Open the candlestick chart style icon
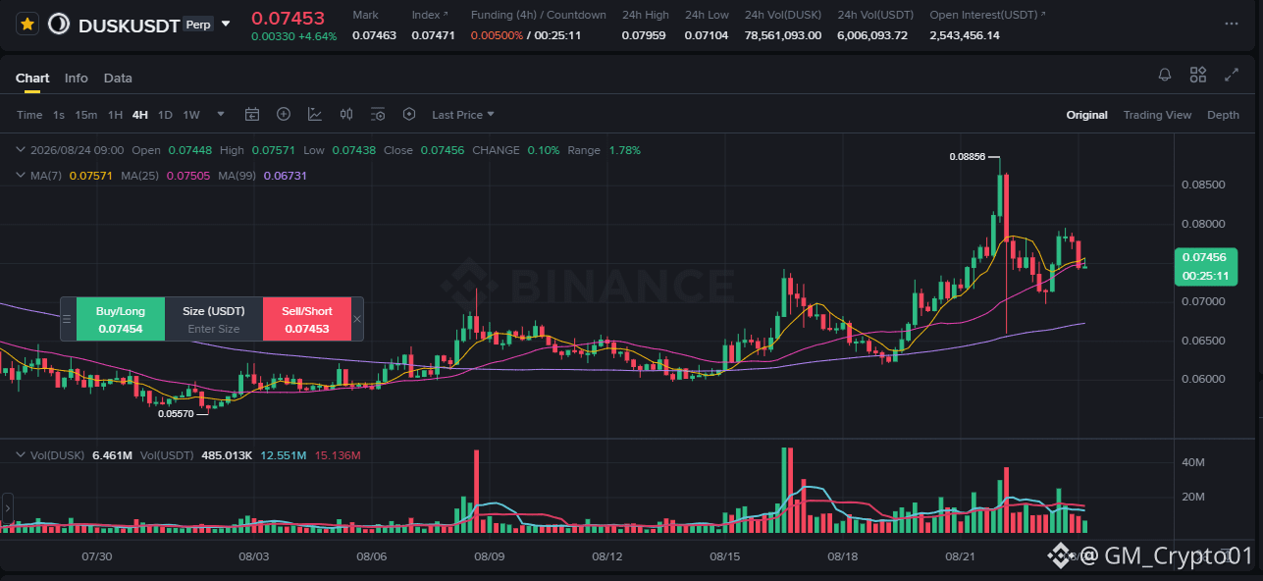The width and height of the screenshot is (1263, 581). [346, 115]
